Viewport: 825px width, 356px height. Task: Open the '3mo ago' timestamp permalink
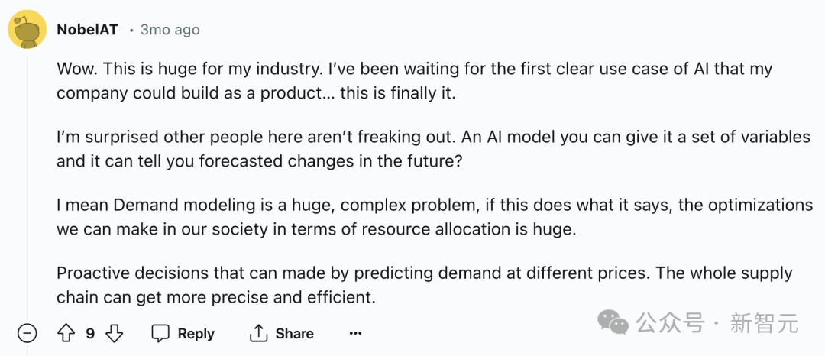pos(170,30)
